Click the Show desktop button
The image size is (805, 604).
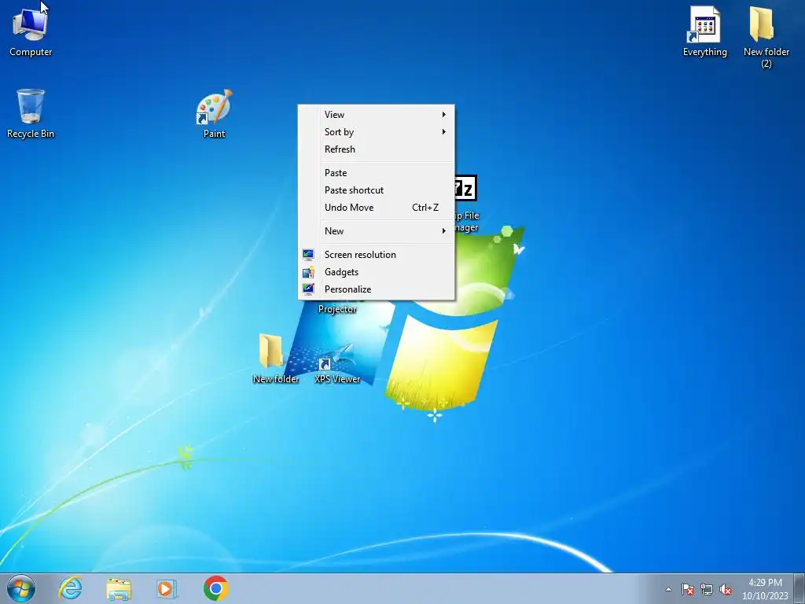click(799, 588)
